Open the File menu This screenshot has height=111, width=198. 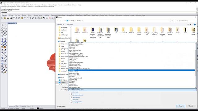[x=2, y=5]
